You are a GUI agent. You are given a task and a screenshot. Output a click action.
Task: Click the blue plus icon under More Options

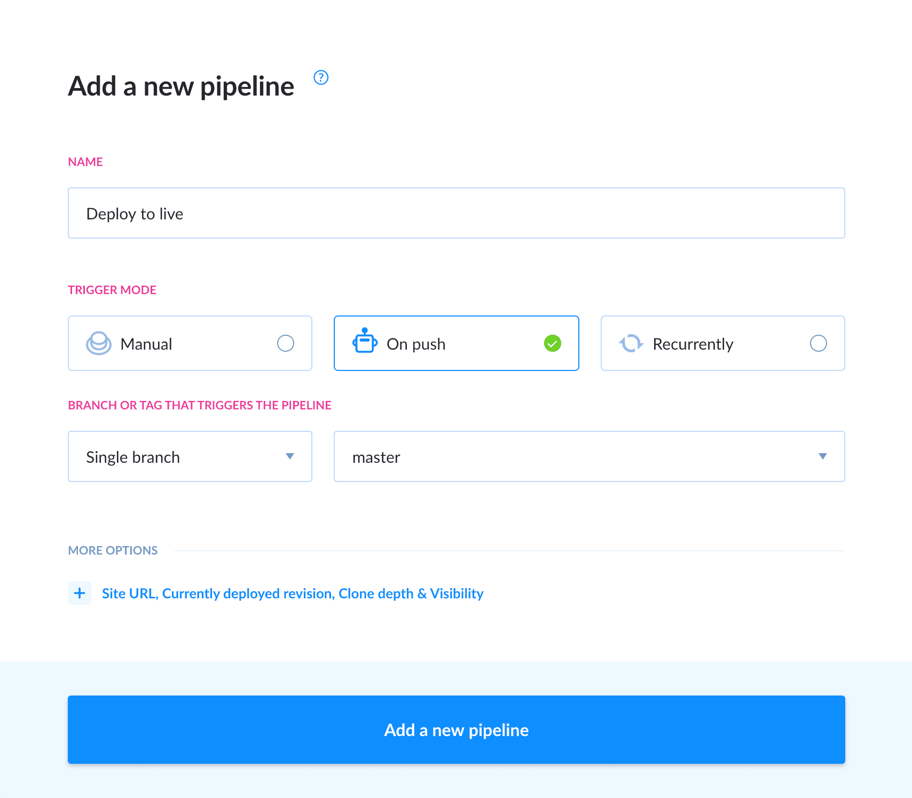[80, 593]
